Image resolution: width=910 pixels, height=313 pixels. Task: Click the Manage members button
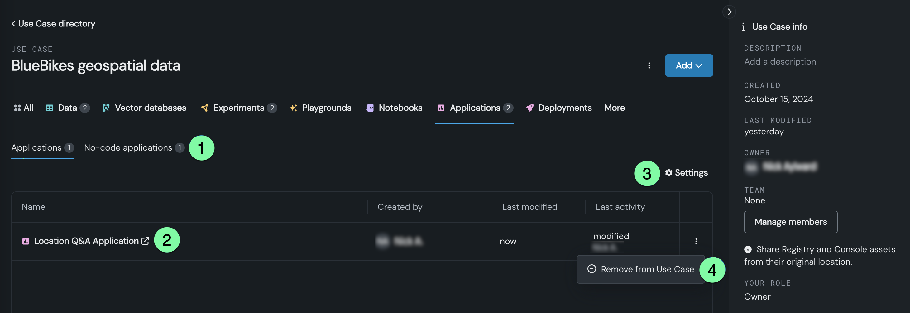pyautogui.click(x=790, y=222)
